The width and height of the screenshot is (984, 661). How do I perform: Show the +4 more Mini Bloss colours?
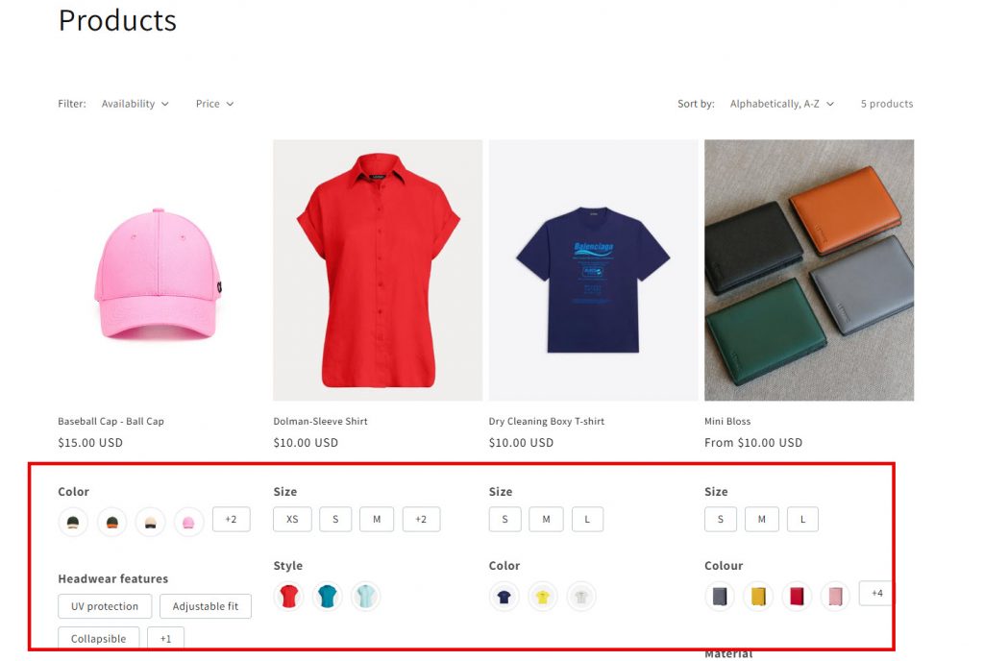[x=876, y=594]
